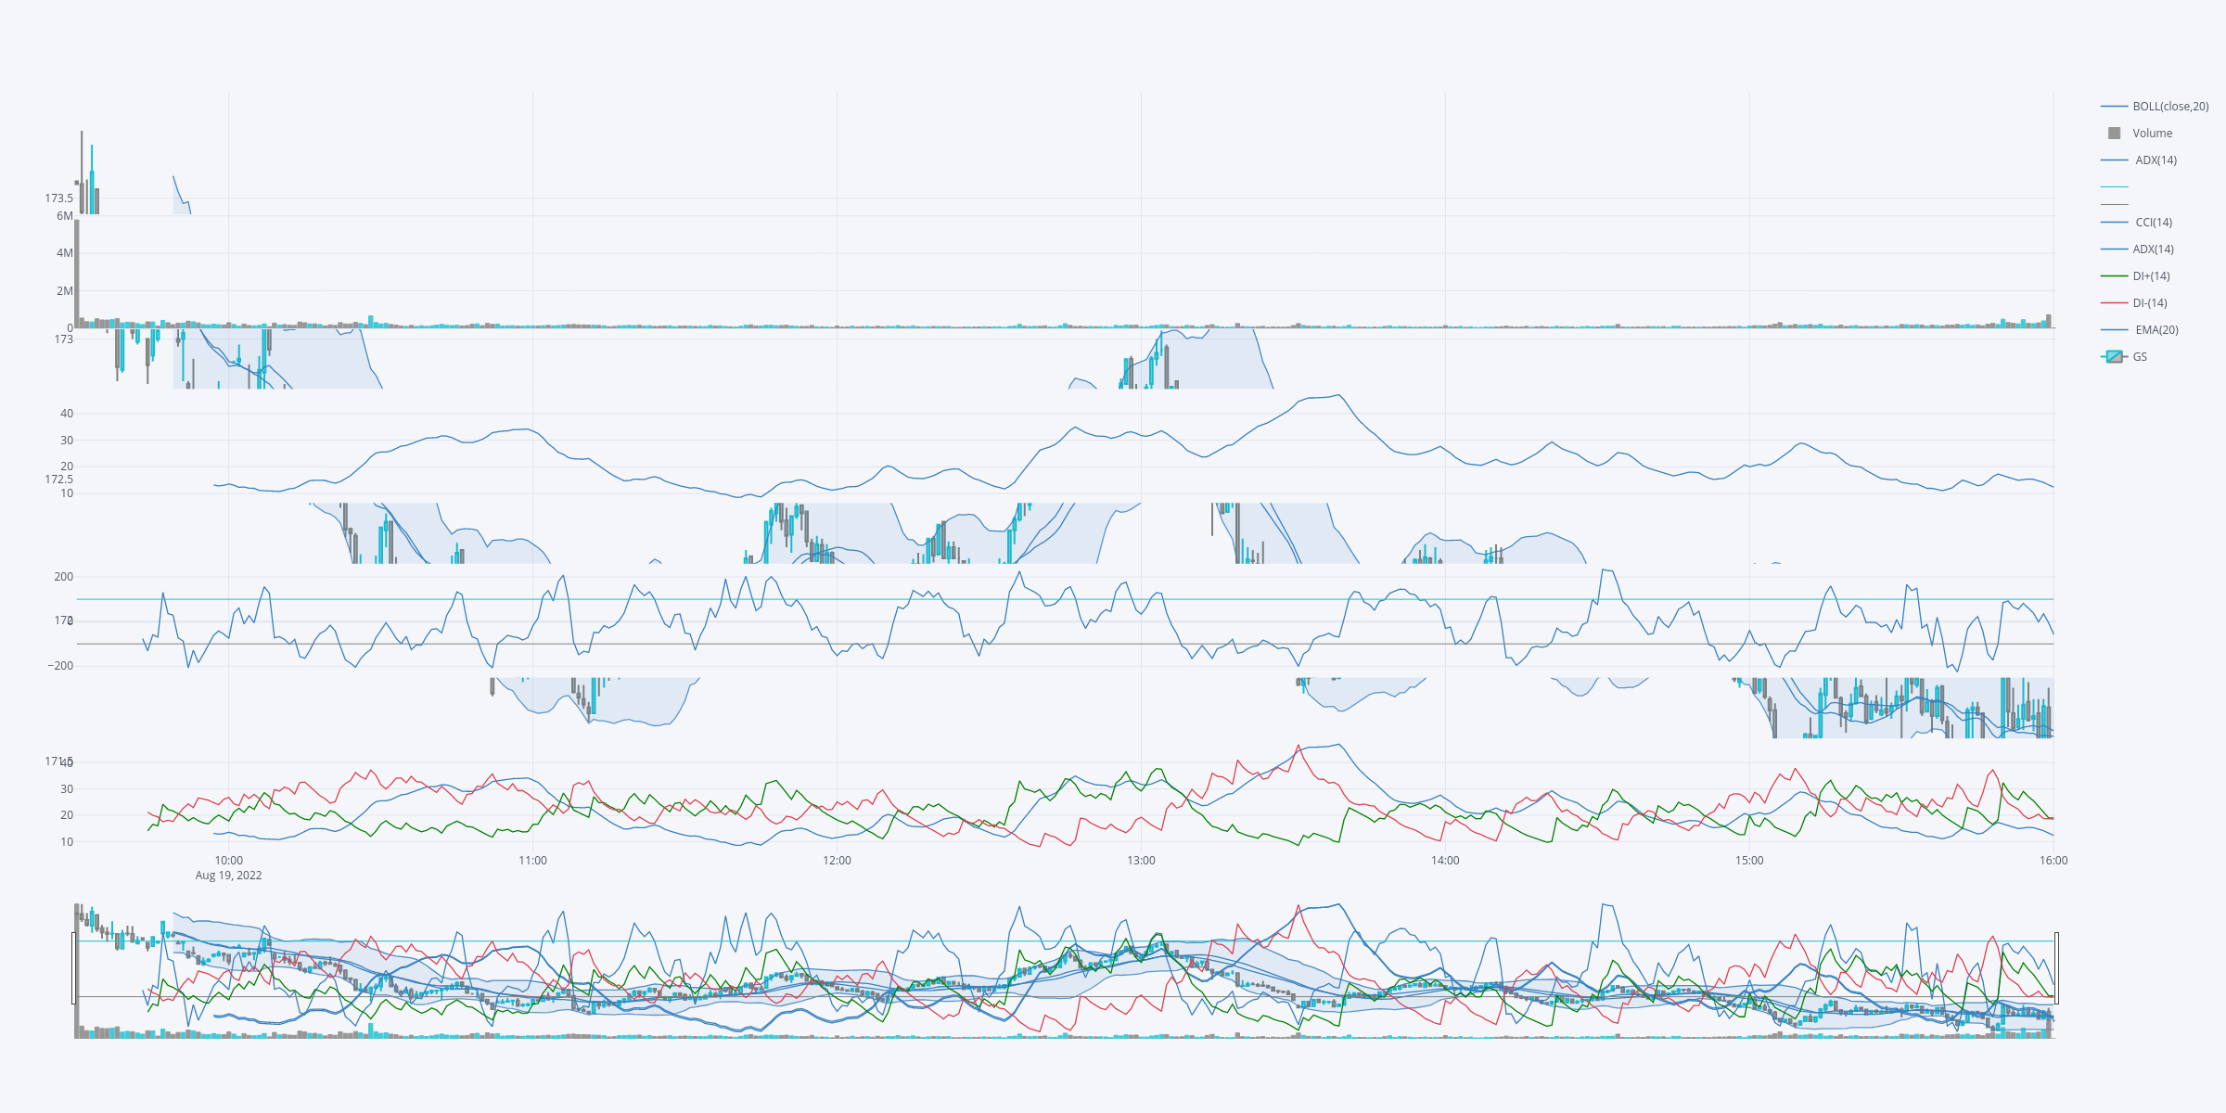The width and height of the screenshot is (2226, 1113).
Task: Click the unlabeled cyan legend line
Action: point(2115,187)
